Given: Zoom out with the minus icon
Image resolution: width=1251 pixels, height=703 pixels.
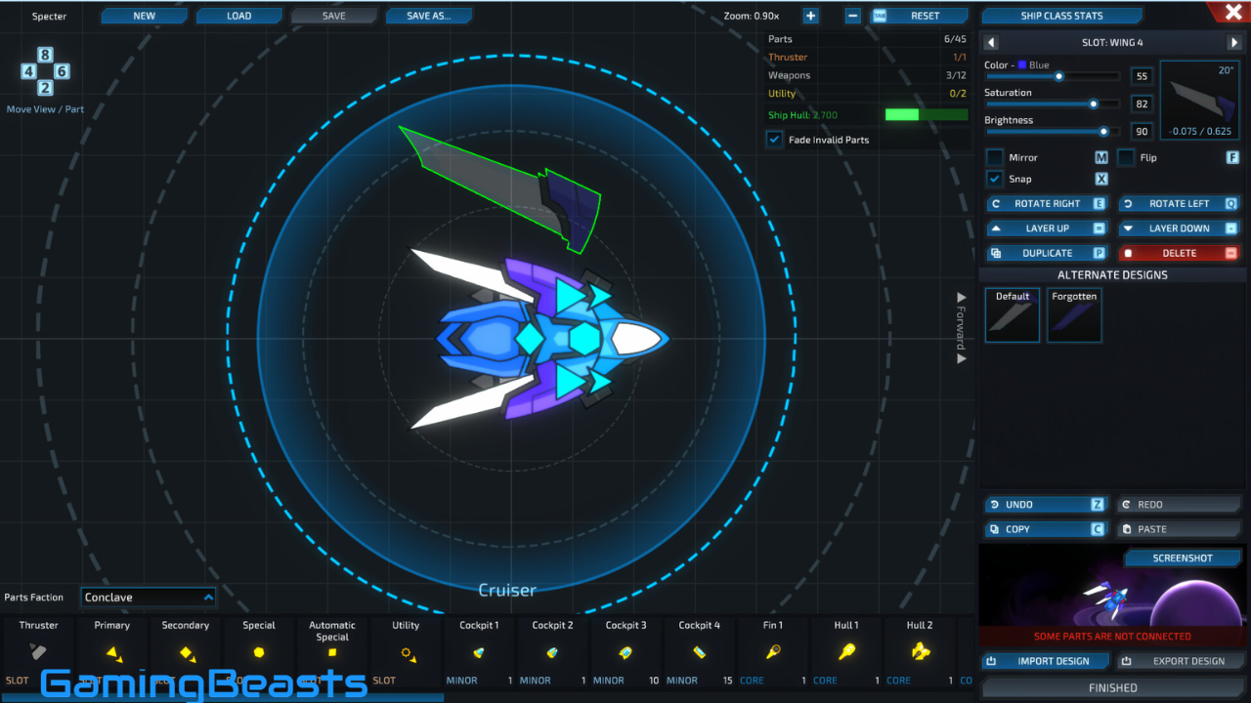Looking at the screenshot, I should (852, 16).
